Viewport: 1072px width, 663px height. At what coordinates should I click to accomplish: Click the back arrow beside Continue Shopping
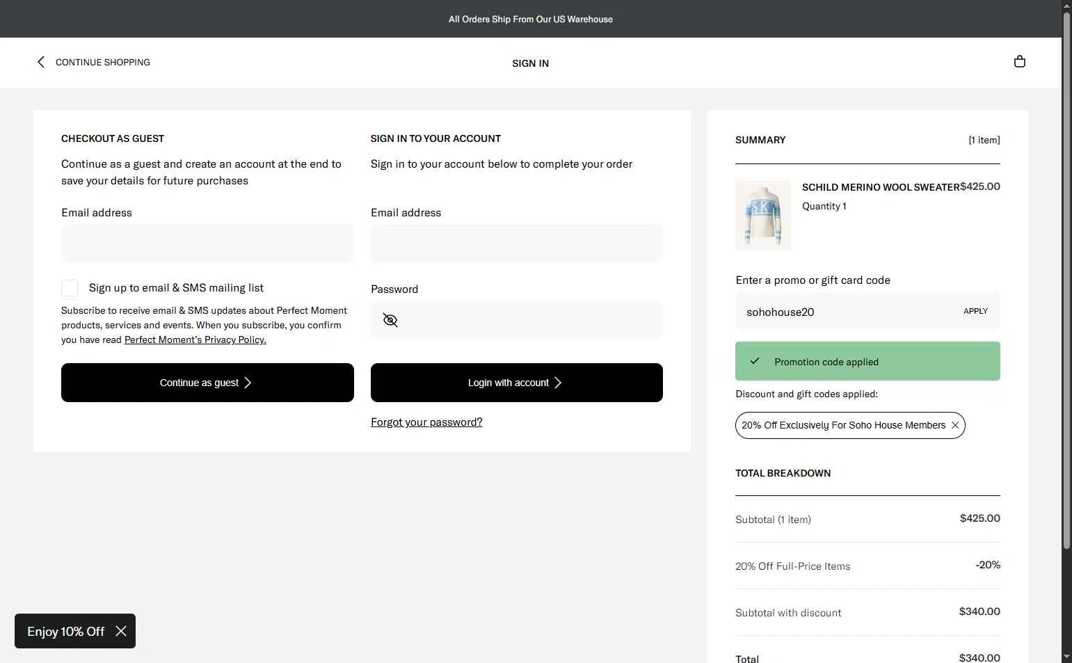point(40,62)
